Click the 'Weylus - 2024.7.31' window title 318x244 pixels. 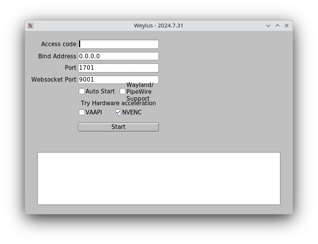click(x=158, y=26)
